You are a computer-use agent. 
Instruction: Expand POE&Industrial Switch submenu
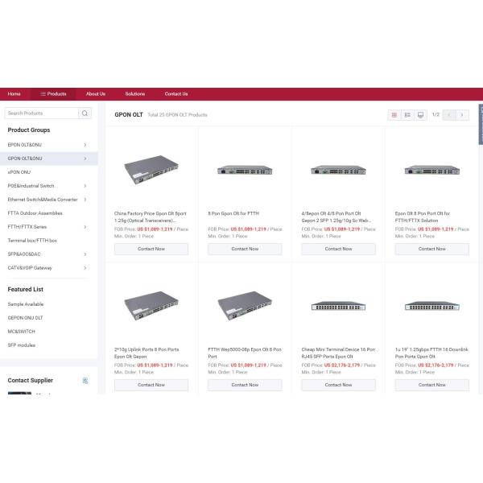85,186
